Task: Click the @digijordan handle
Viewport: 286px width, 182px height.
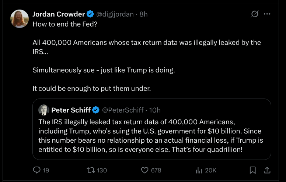Action: (115, 14)
